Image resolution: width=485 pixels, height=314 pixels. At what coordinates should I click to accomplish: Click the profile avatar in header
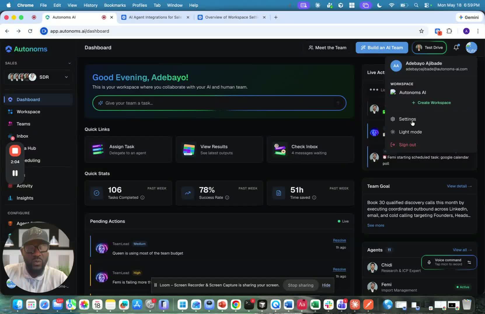point(471,48)
